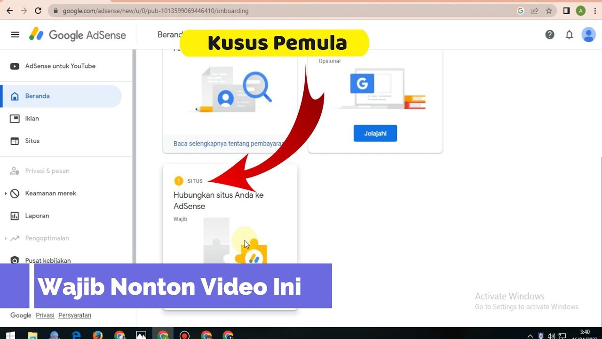Open the AdSense account avatar

click(x=588, y=34)
